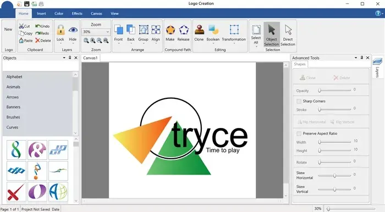Image resolution: width=385 pixels, height=212 pixels.
Task: Click the Opacity slider
Action: pyautogui.click(x=334, y=91)
